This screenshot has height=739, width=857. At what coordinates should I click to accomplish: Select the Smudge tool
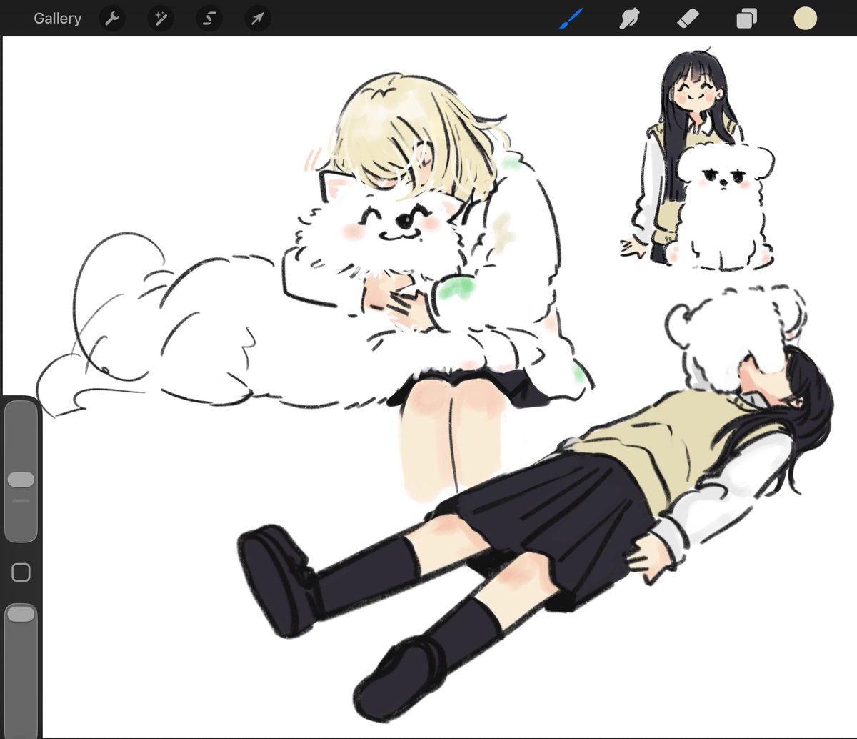pyautogui.click(x=628, y=19)
